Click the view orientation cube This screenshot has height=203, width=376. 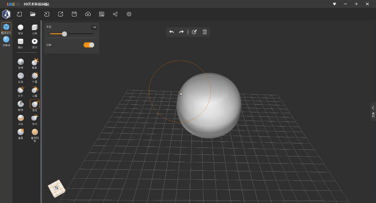pyautogui.click(x=56, y=188)
